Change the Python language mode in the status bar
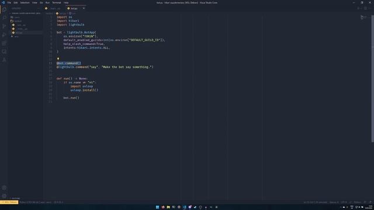Viewport: 374px width, 210px height. click(x=357, y=202)
